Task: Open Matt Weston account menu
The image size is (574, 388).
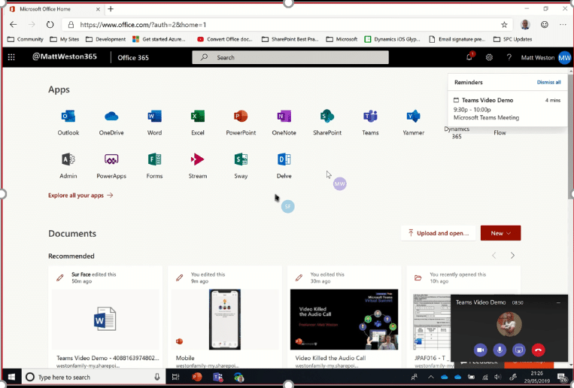Action: 546,57
